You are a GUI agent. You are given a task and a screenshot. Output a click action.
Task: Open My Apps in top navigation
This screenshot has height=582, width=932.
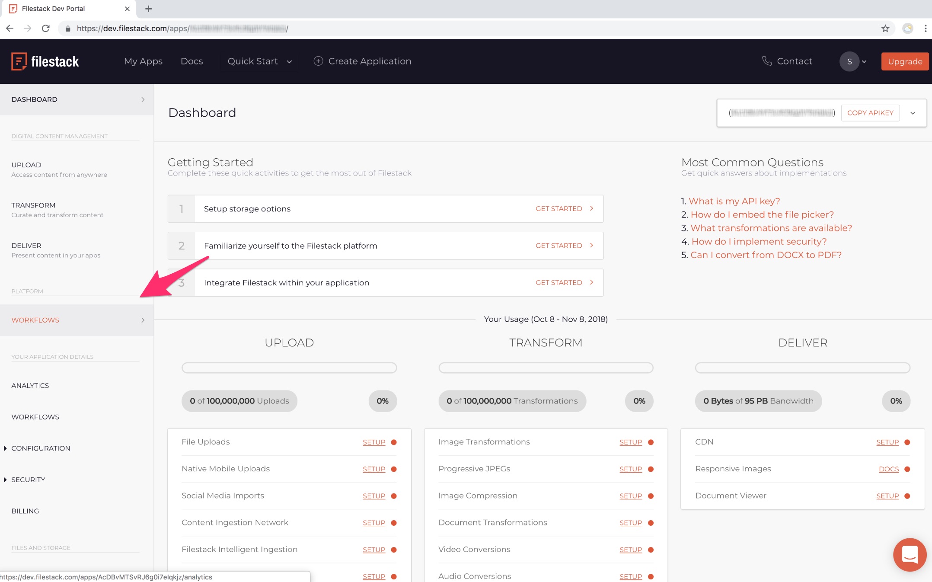click(143, 61)
